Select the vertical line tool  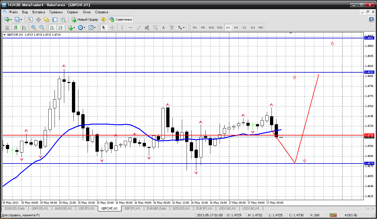(122, 27)
